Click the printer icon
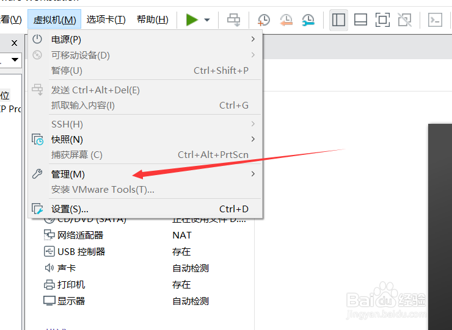This screenshot has width=452, height=330. coord(49,284)
